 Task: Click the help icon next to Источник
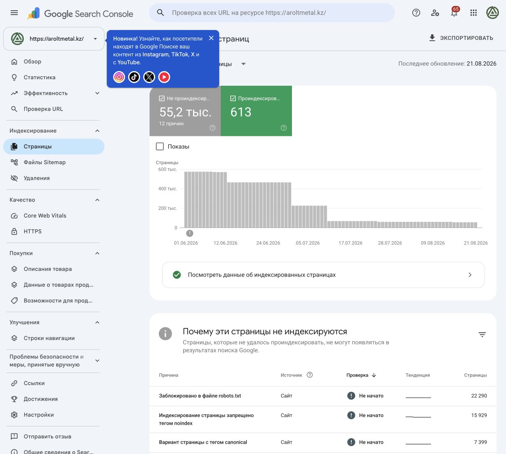(x=310, y=375)
